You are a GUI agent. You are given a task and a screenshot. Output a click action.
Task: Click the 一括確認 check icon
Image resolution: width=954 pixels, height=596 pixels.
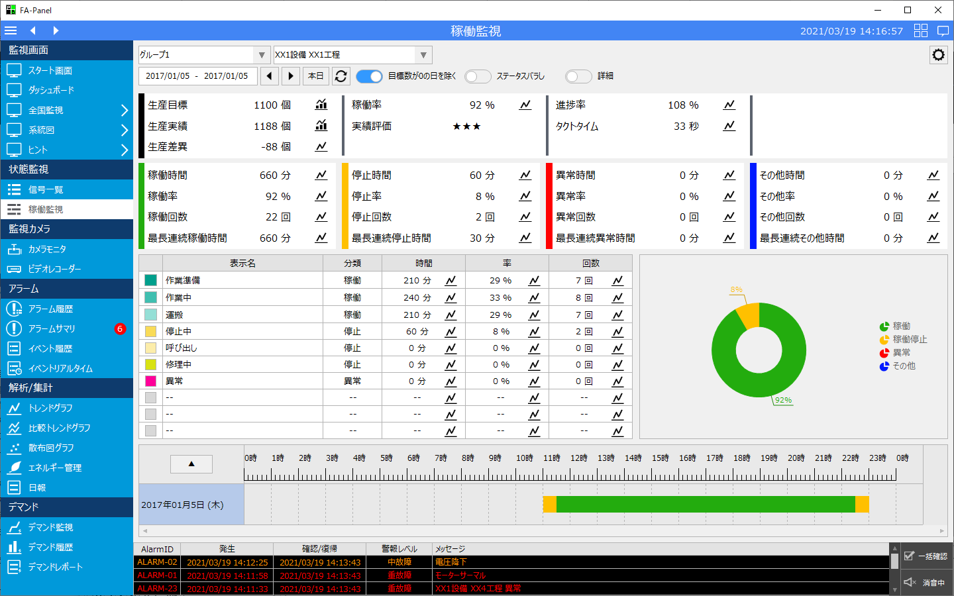point(909,556)
